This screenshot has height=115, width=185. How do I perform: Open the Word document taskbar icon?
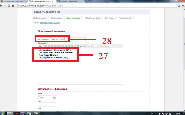[30, 114]
